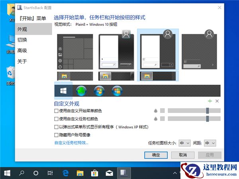
Task: Open taskbar icon spacing dropdown
Action: [x=210, y=143]
